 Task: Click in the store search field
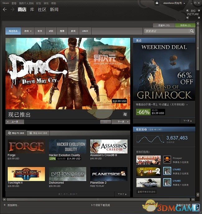click(x=166, y=31)
